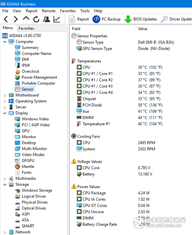192x235 pixels.
Task: Click the Forward navigation arrow
Action: pyautogui.click(x=16, y=19)
